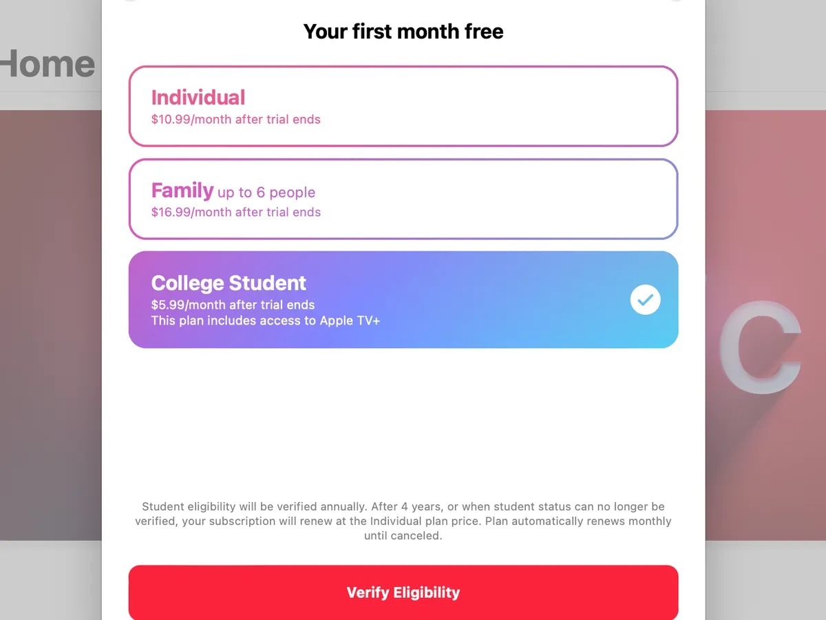The width and height of the screenshot is (826, 620).
Task: Click the "up to 6 people" label
Action: (x=266, y=192)
